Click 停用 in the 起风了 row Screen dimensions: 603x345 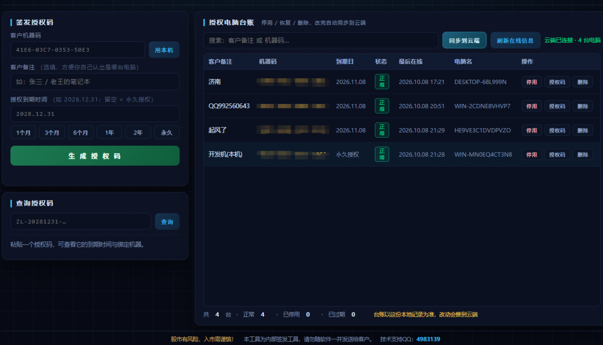click(532, 130)
